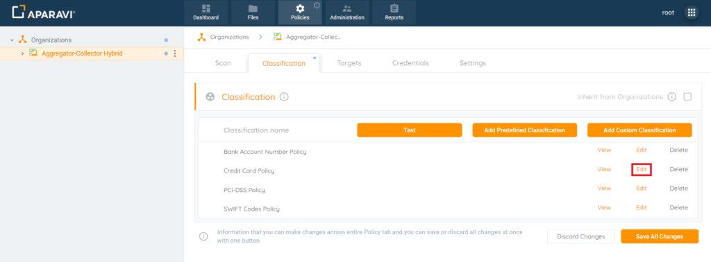View the Bank Account Number Policy
The image size is (711, 262).
(605, 150)
